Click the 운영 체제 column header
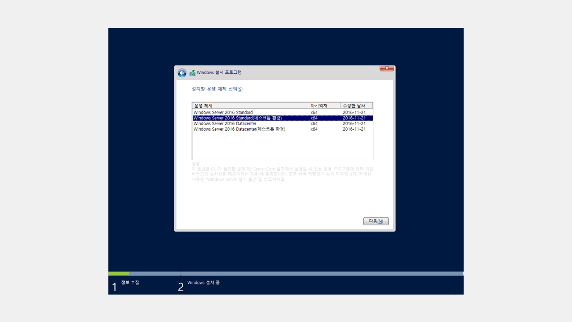 pyautogui.click(x=250, y=106)
